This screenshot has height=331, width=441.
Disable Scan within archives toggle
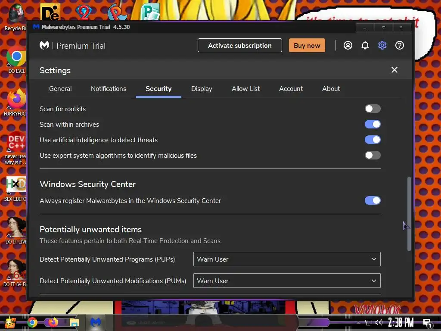pyautogui.click(x=373, y=124)
